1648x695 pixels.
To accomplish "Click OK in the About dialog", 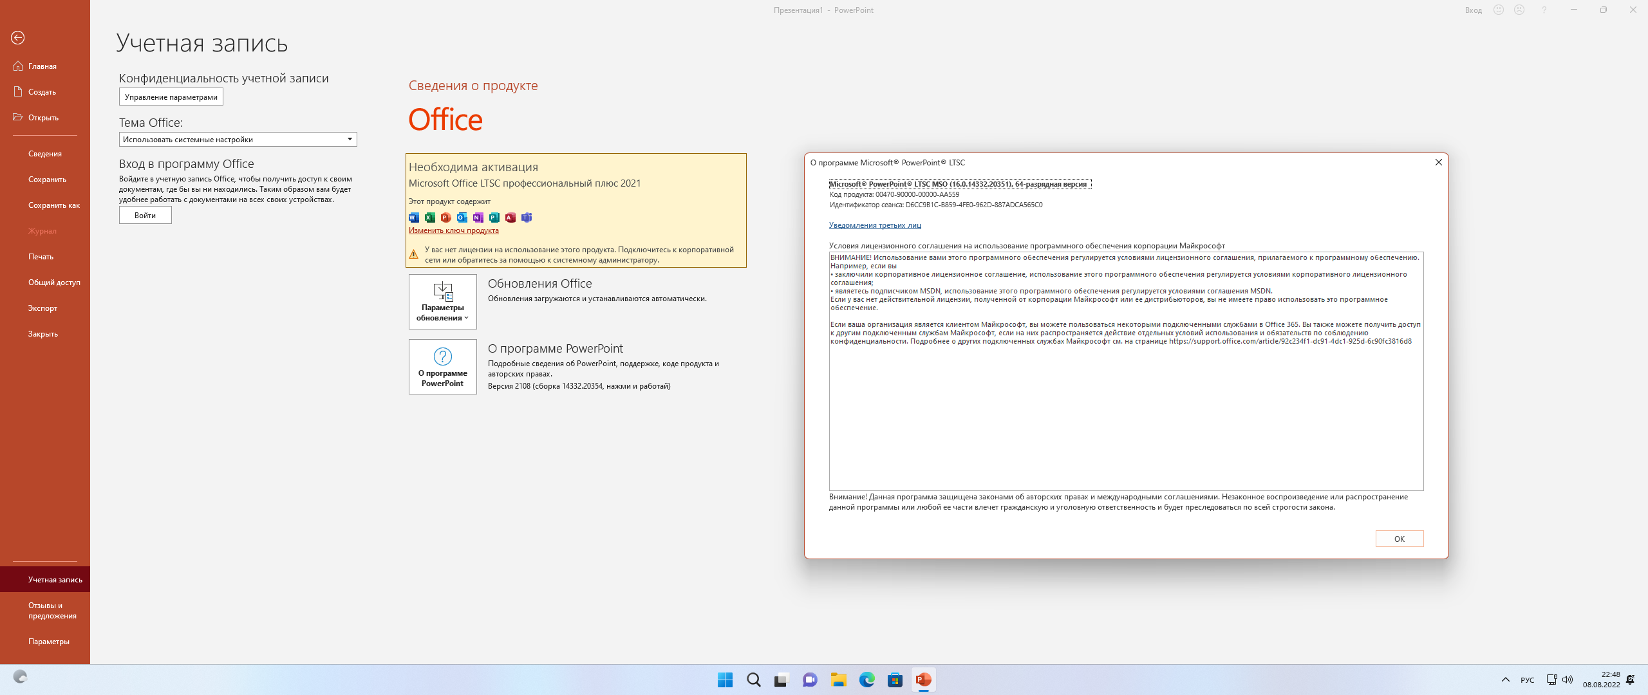I will [1400, 539].
